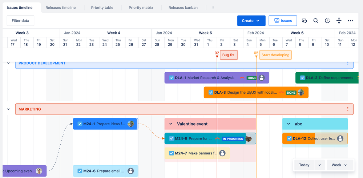Click assignee avatar on M24-7 bar
This screenshot has width=363, height=178.
(x=222, y=153)
